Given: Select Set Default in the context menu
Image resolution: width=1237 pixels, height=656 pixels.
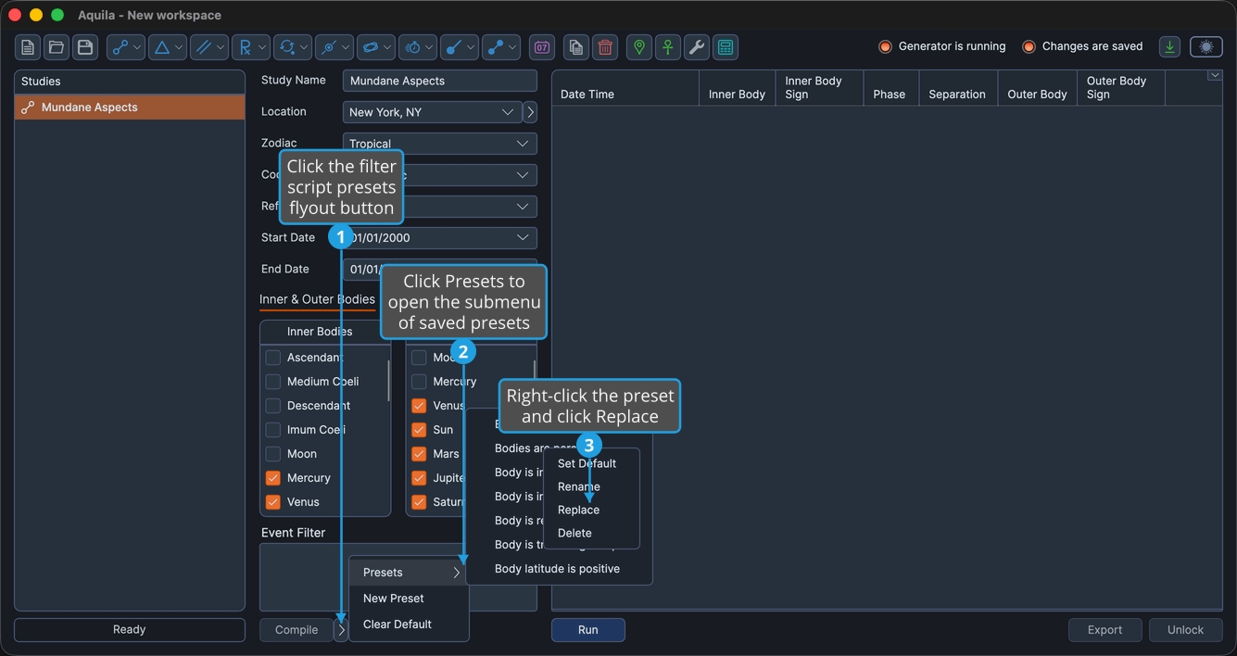Looking at the screenshot, I should click(x=591, y=463).
